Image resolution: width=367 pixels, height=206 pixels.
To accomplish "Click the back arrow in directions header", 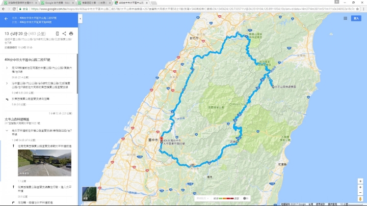I will (6, 19).
